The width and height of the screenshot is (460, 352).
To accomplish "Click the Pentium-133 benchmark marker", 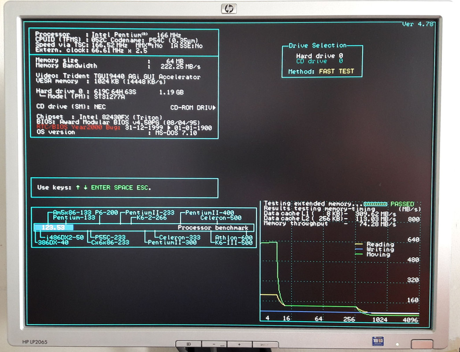I will (74, 218).
